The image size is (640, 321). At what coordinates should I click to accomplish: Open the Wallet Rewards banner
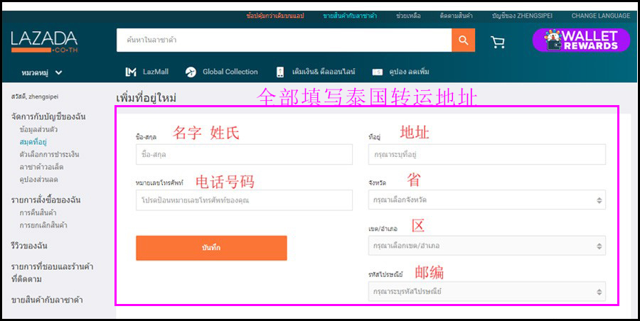(x=581, y=40)
